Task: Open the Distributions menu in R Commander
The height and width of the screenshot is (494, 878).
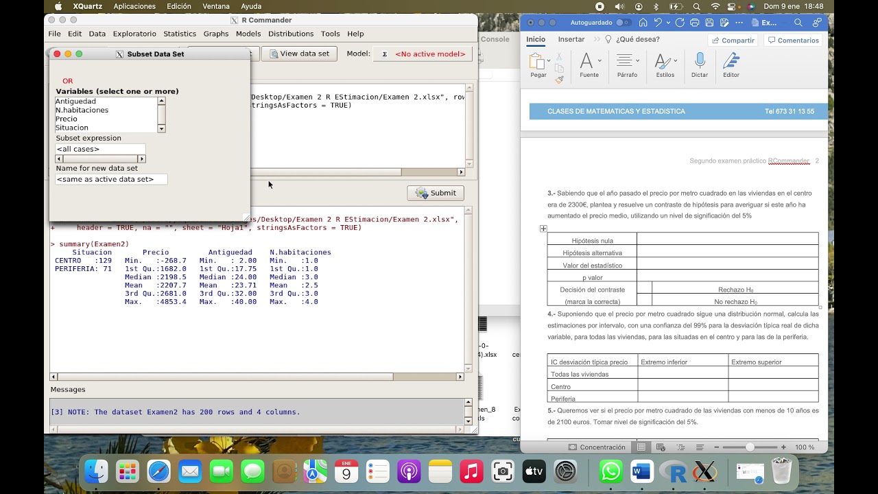Action: click(x=291, y=34)
